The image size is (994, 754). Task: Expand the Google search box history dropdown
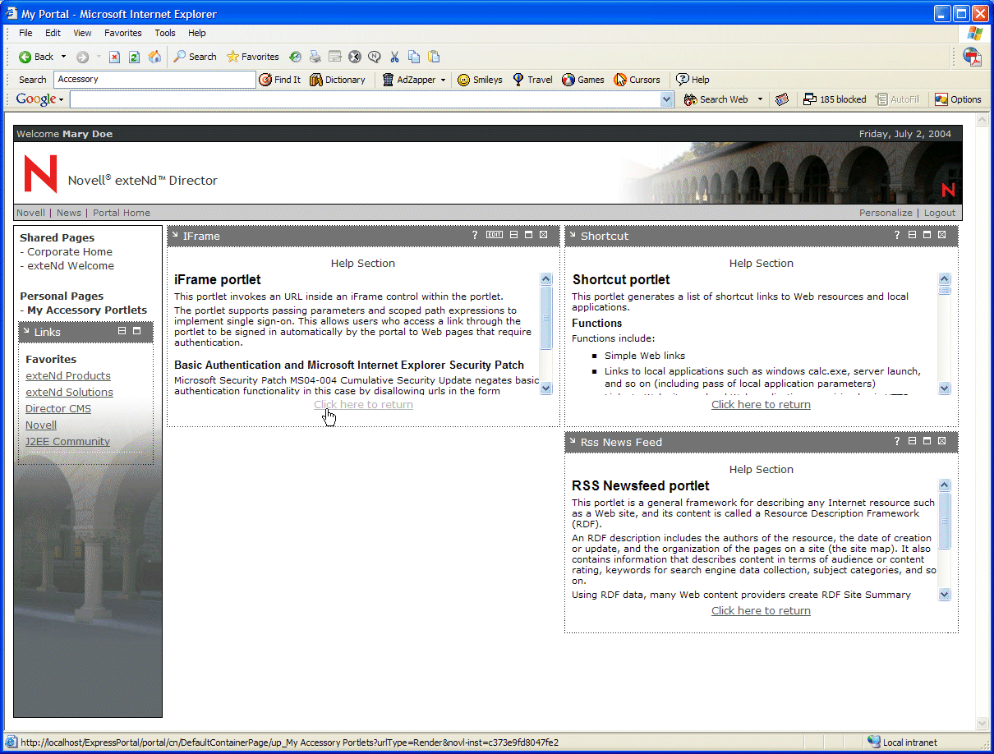click(667, 99)
